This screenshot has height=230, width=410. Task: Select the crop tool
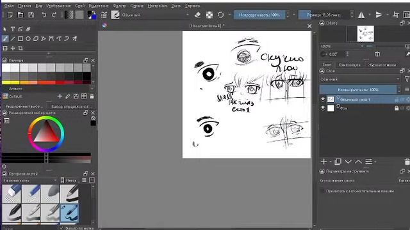click(x=20, y=49)
